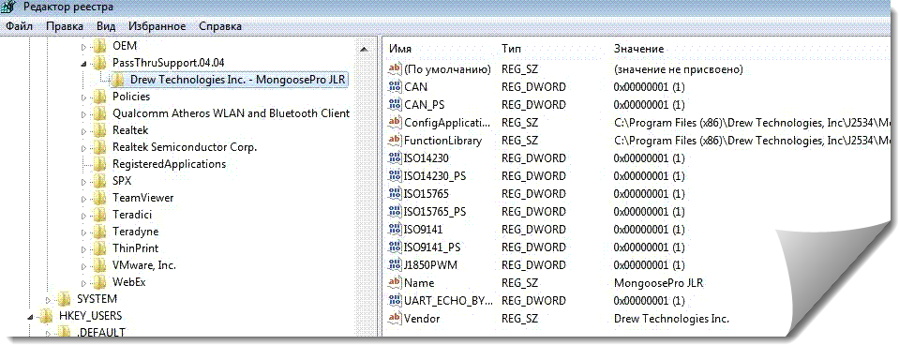Expand the TeamViewer key
The width and height of the screenshot is (899, 345).
(83, 199)
